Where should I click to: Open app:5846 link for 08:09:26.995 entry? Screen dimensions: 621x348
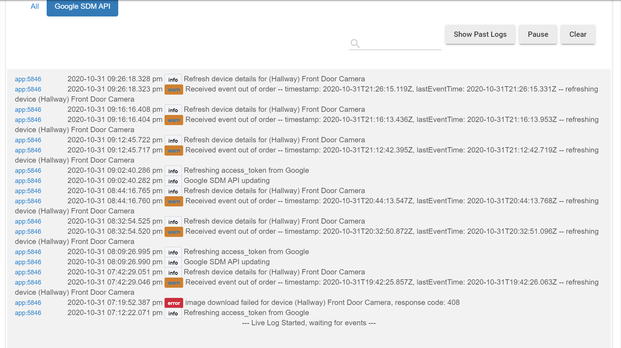[x=28, y=252]
